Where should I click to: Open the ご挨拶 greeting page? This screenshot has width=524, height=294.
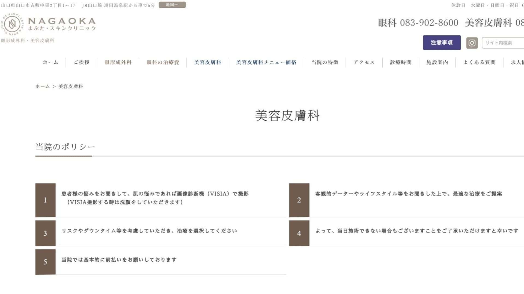pyautogui.click(x=82, y=62)
